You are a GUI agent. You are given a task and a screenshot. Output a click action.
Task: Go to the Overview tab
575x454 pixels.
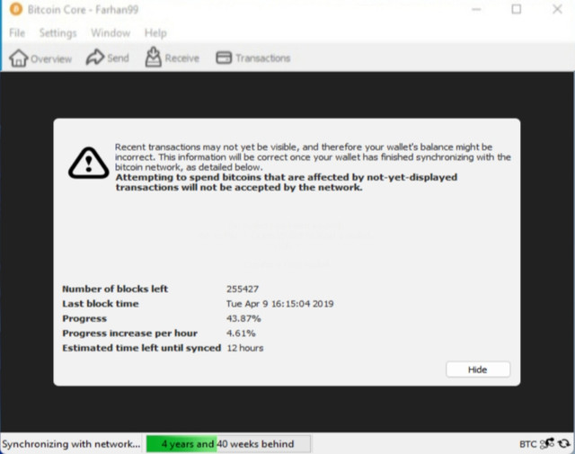point(40,58)
